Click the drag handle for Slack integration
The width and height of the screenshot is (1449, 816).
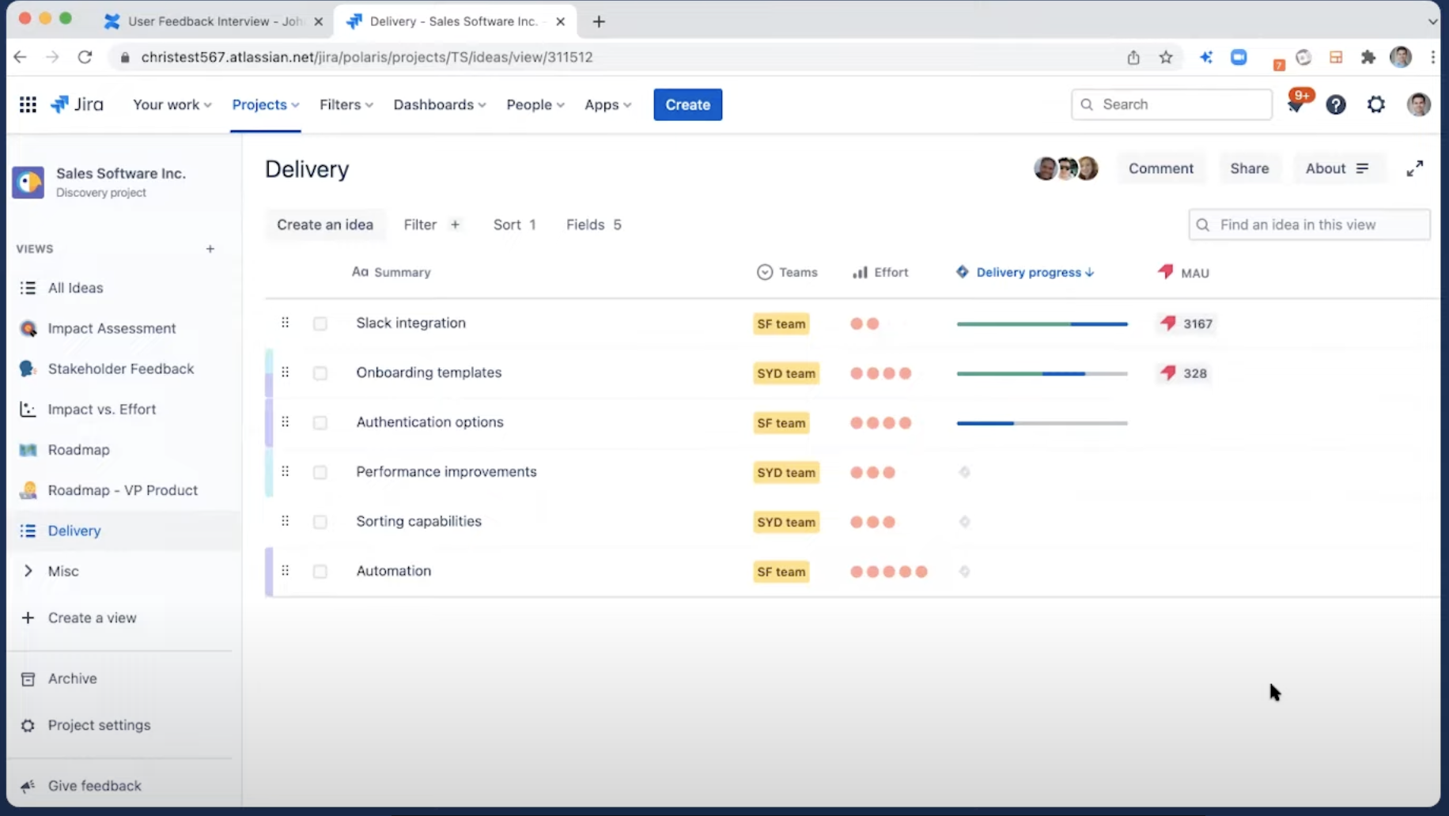click(x=286, y=323)
